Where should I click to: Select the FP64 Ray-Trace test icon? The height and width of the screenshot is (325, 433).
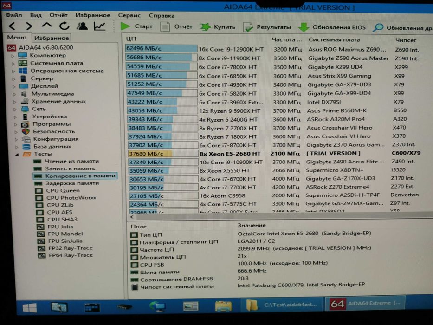point(42,255)
